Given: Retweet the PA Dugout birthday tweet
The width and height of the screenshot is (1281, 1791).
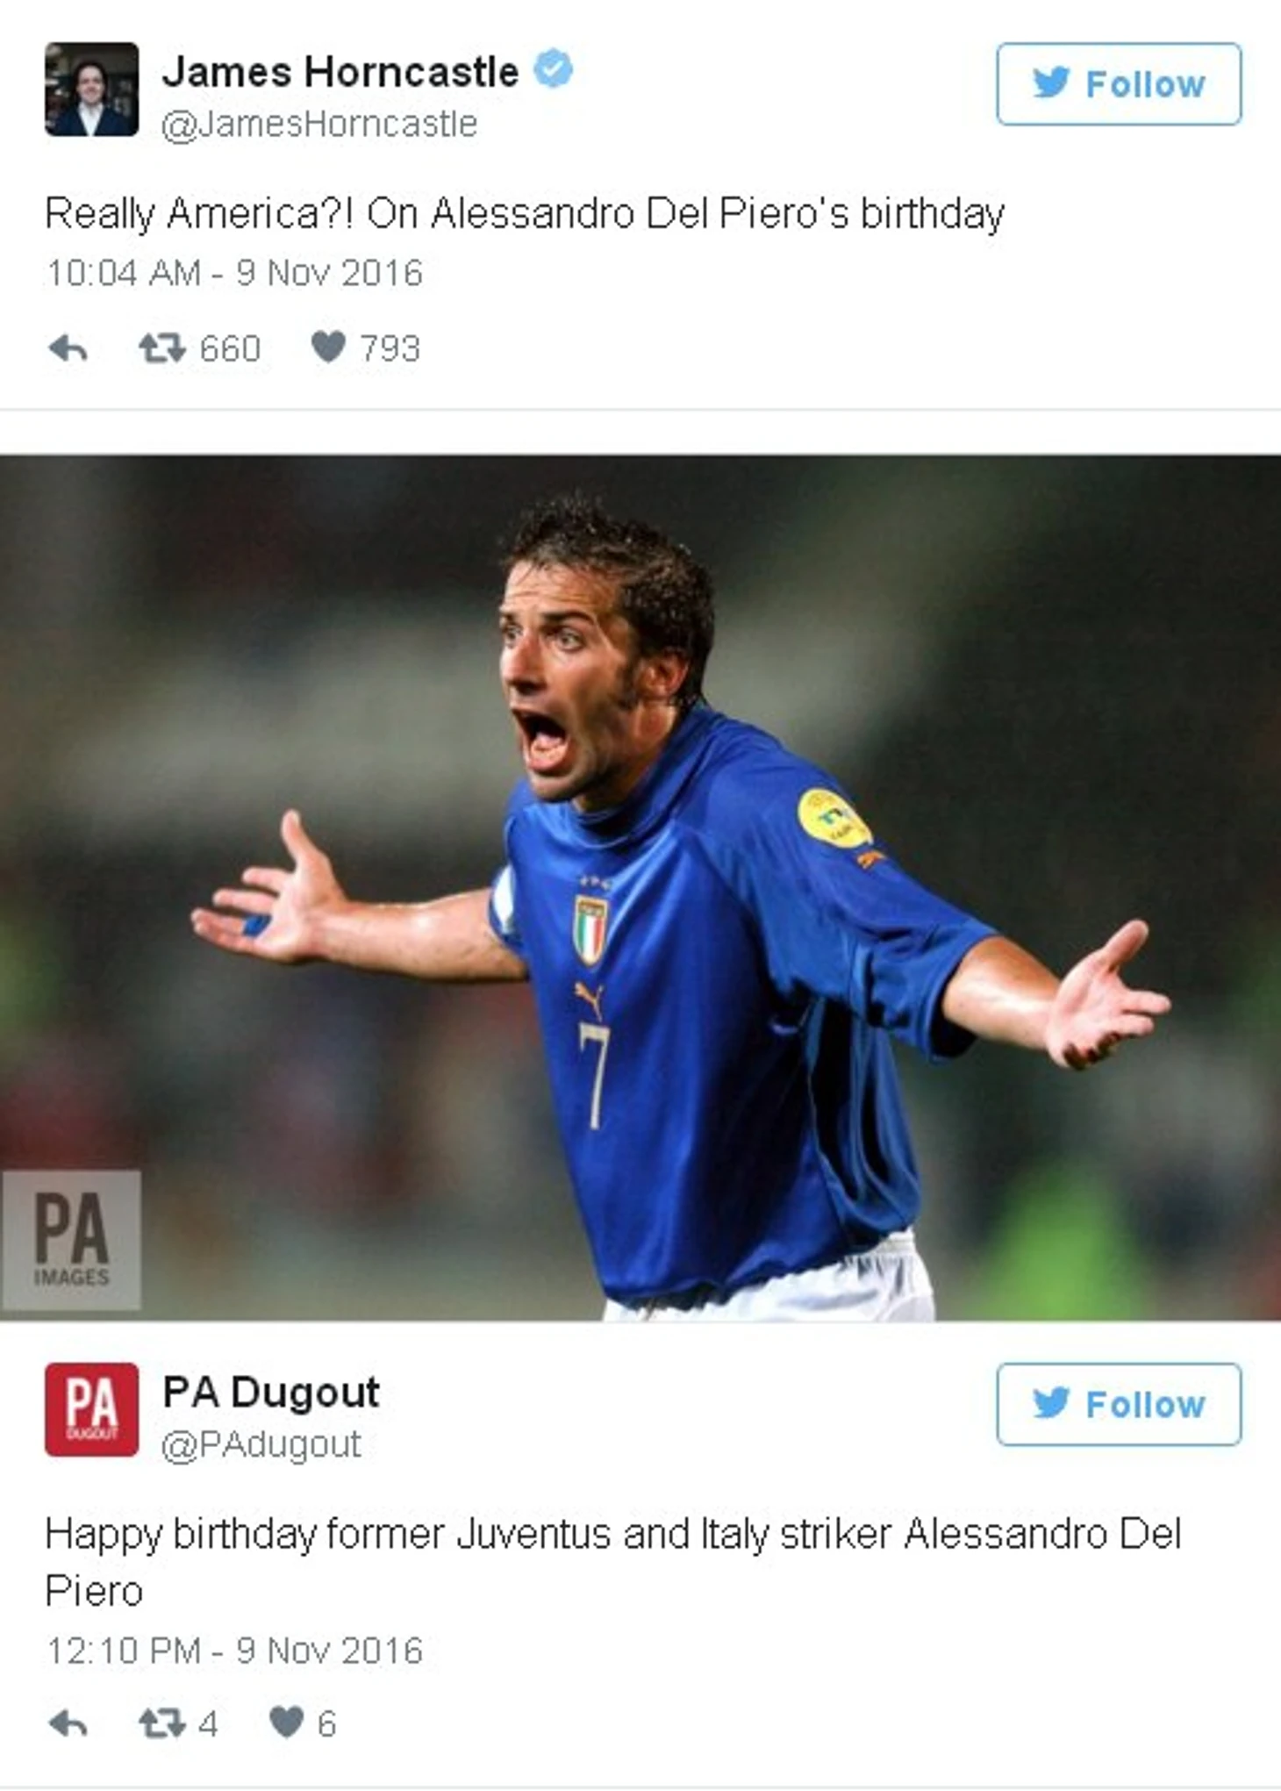Looking at the screenshot, I should pos(162,1723).
